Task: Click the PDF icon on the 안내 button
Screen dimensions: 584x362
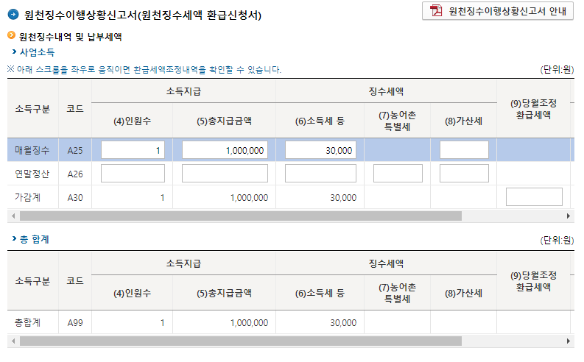Action: tap(436, 11)
